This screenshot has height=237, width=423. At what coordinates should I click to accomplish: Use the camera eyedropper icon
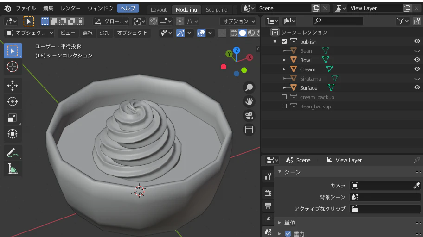coord(416,186)
